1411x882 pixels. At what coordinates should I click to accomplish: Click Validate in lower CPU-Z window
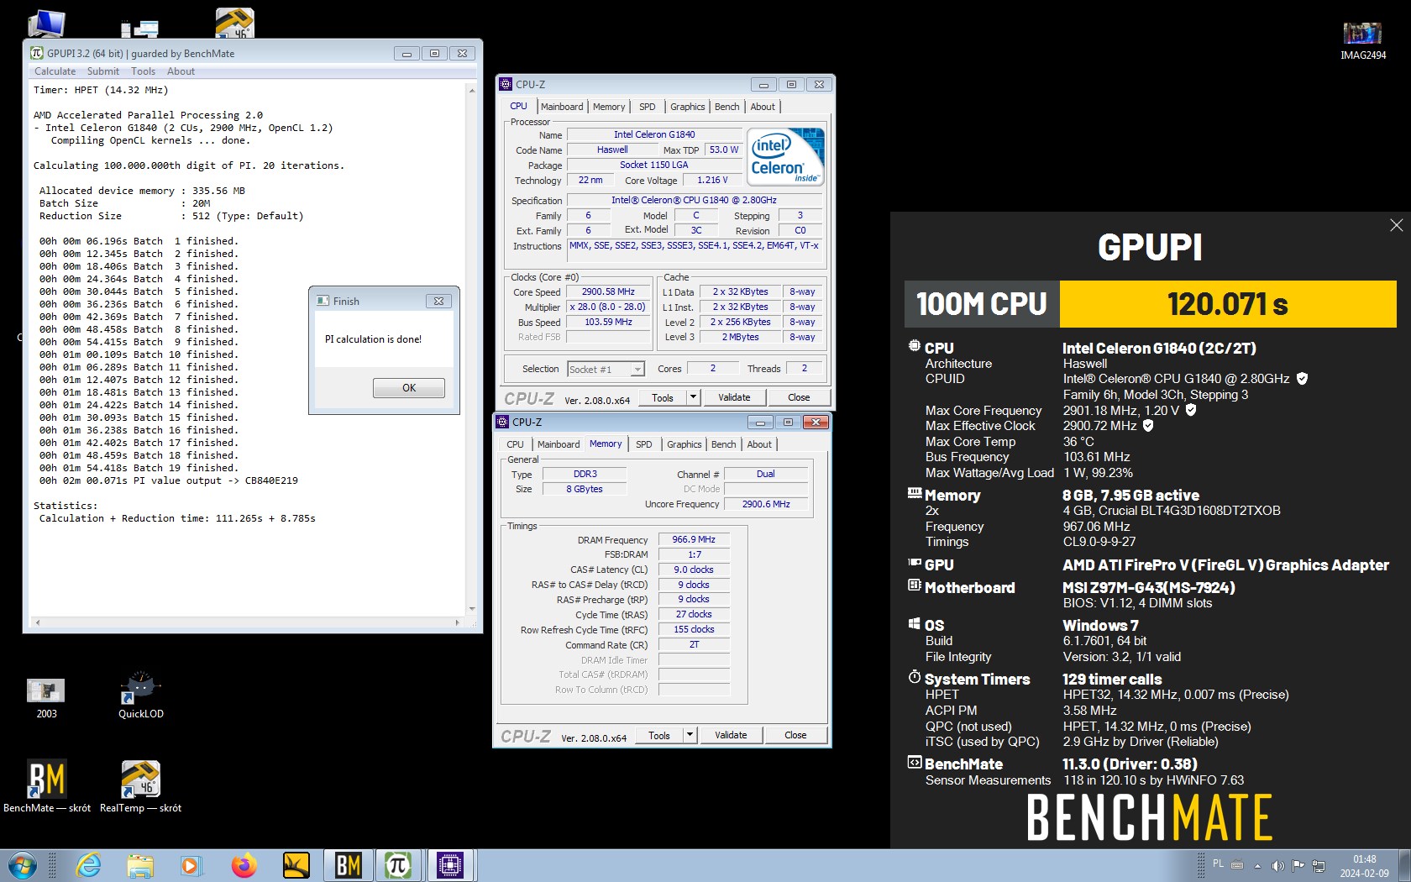(x=731, y=735)
